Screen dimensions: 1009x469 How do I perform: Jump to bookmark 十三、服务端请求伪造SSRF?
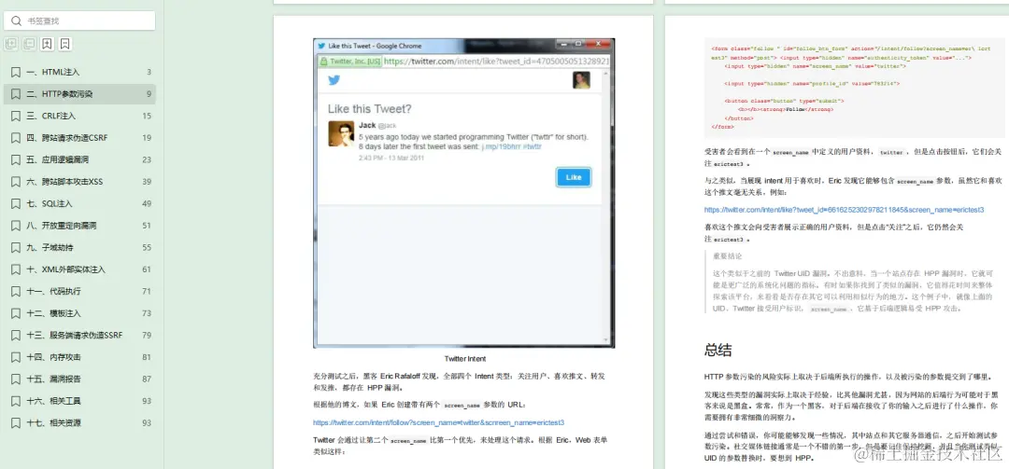pos(79,335)
